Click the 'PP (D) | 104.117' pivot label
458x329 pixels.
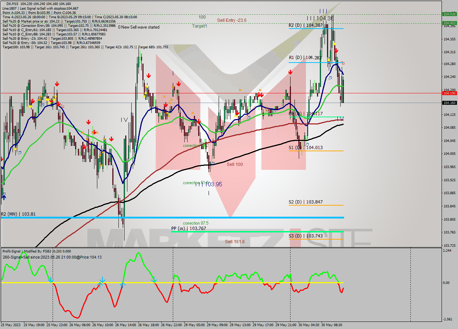pyautogui.click(x=306, y=113)
